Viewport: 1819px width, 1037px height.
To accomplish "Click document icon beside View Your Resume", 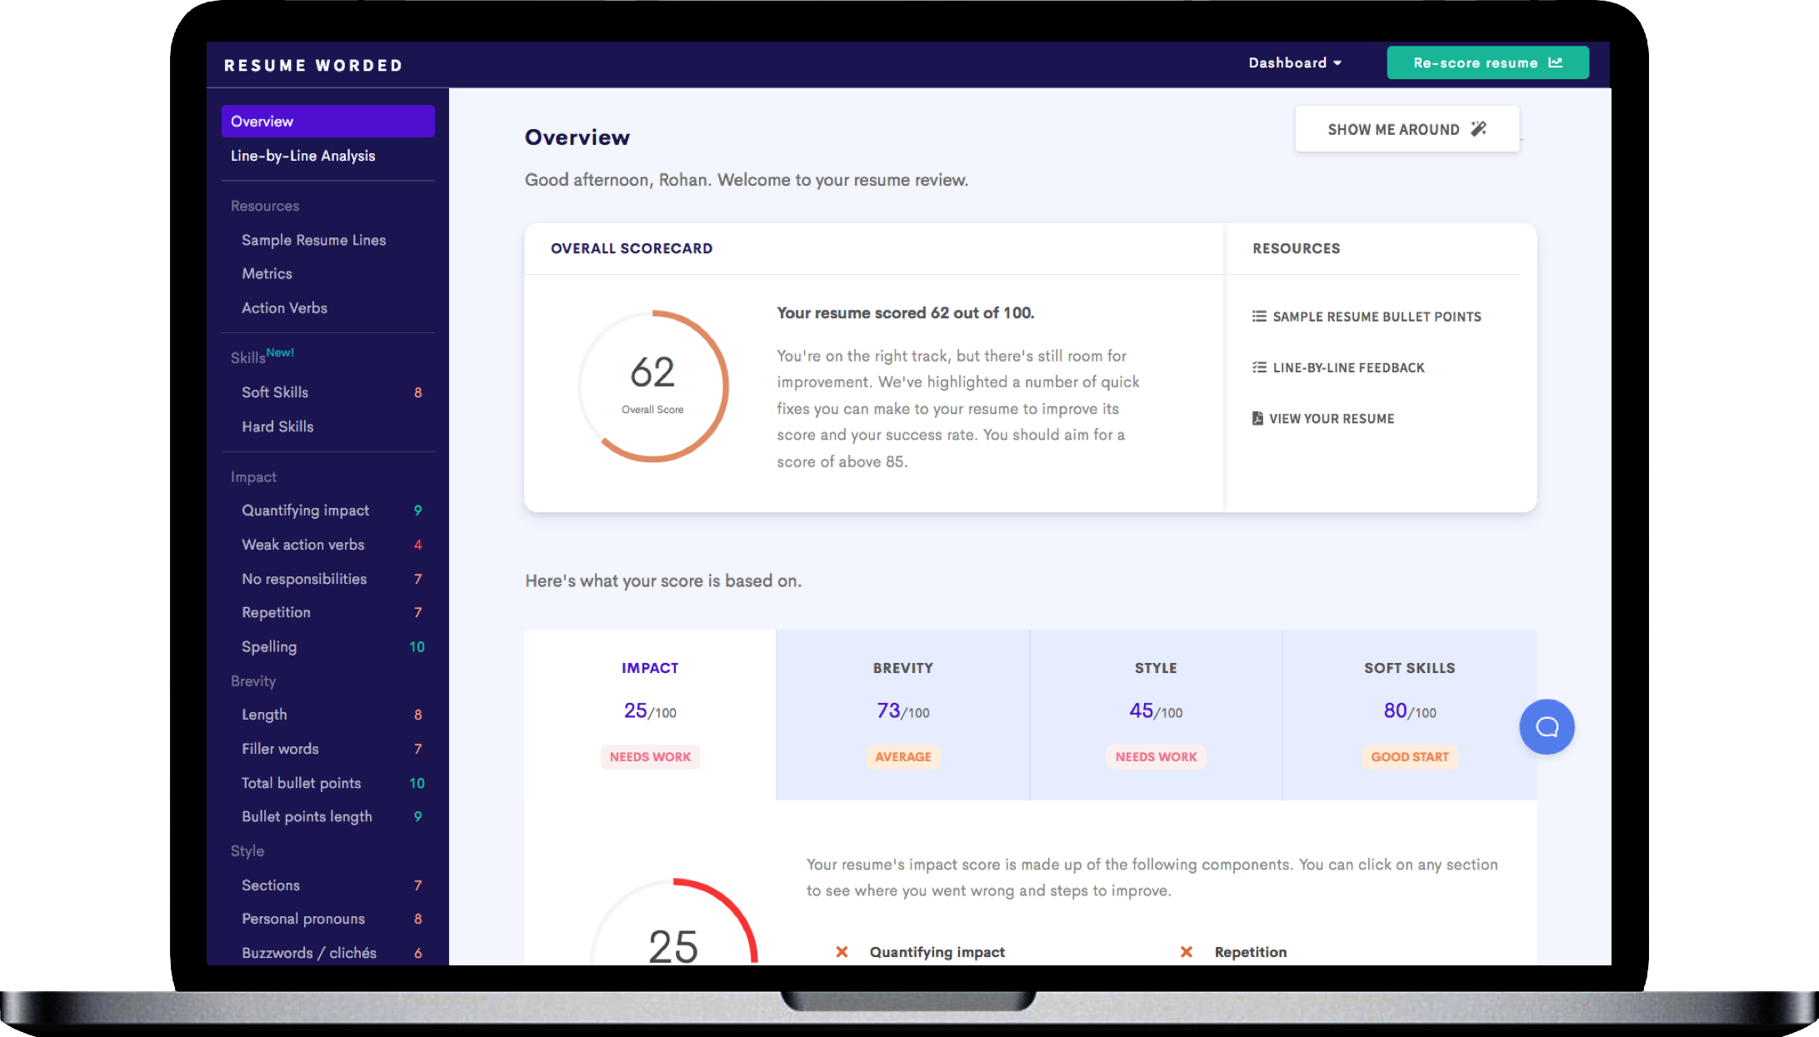I will 1257,418.
